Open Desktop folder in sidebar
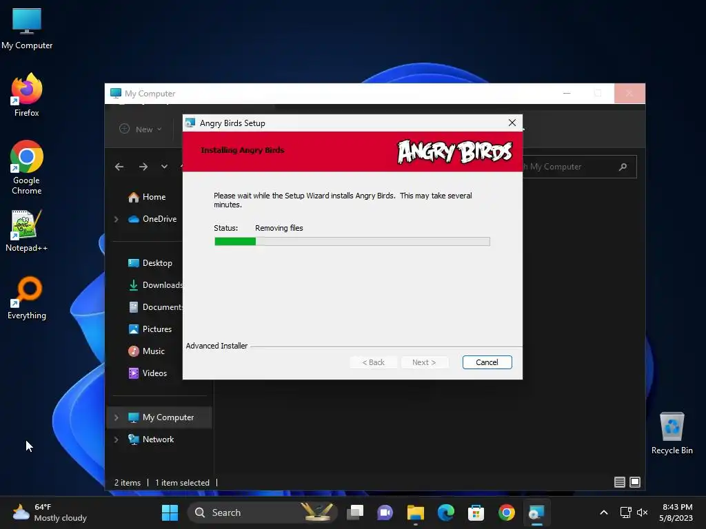This screenshot has width=706, height=529. (150, 263)
